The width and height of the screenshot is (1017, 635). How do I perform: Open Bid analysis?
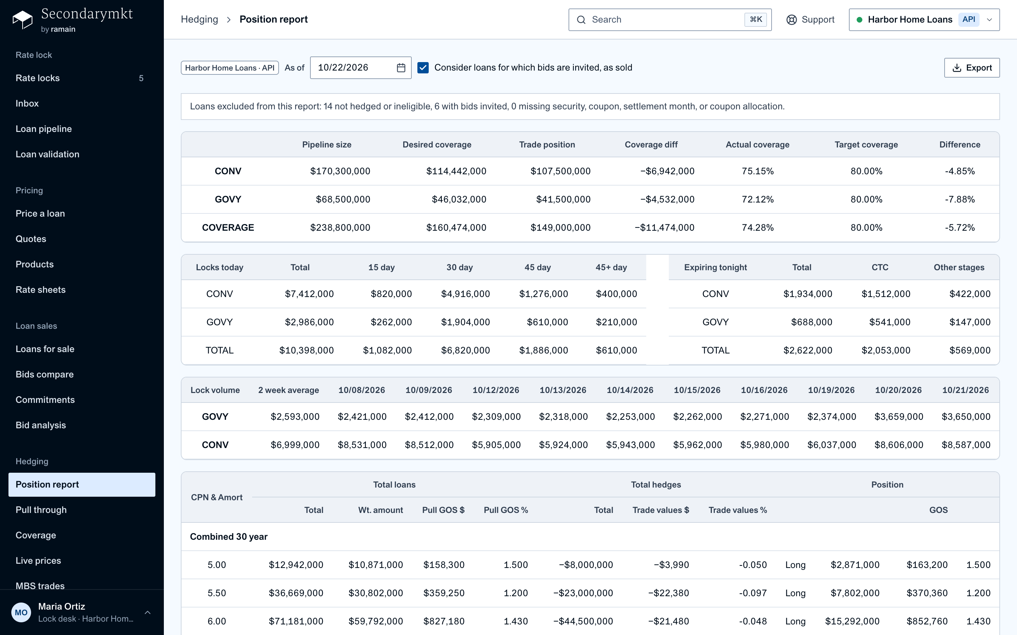(x=82, y=425)
